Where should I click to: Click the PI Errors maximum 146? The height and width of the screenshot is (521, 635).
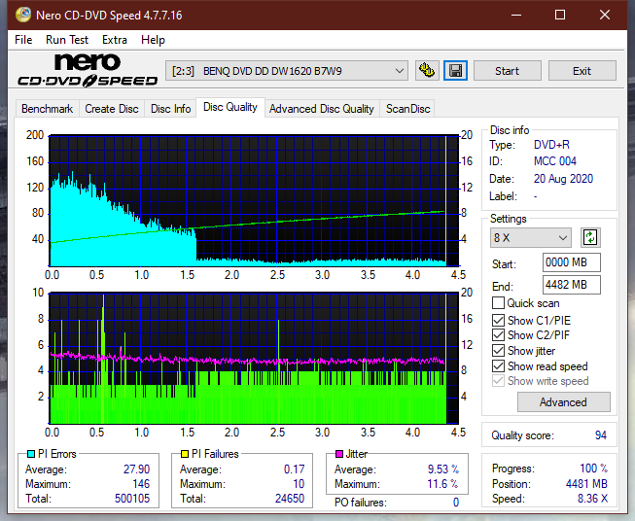tap(141, 484)
